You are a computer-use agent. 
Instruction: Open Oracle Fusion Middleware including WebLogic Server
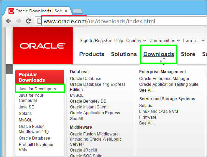(x=96, y=139)
